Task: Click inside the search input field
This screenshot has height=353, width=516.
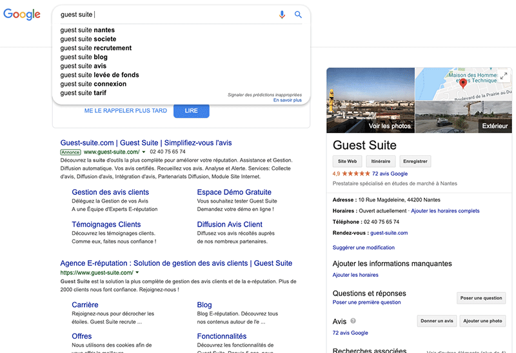Action: [x=166, y=14]
